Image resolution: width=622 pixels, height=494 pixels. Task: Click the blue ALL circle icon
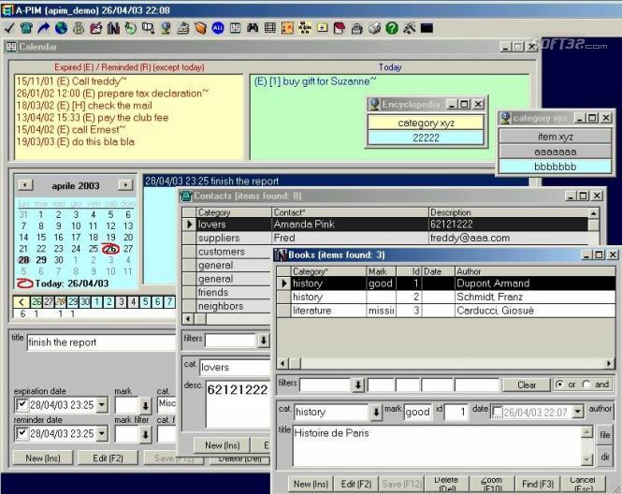click(x=218, y=28)
